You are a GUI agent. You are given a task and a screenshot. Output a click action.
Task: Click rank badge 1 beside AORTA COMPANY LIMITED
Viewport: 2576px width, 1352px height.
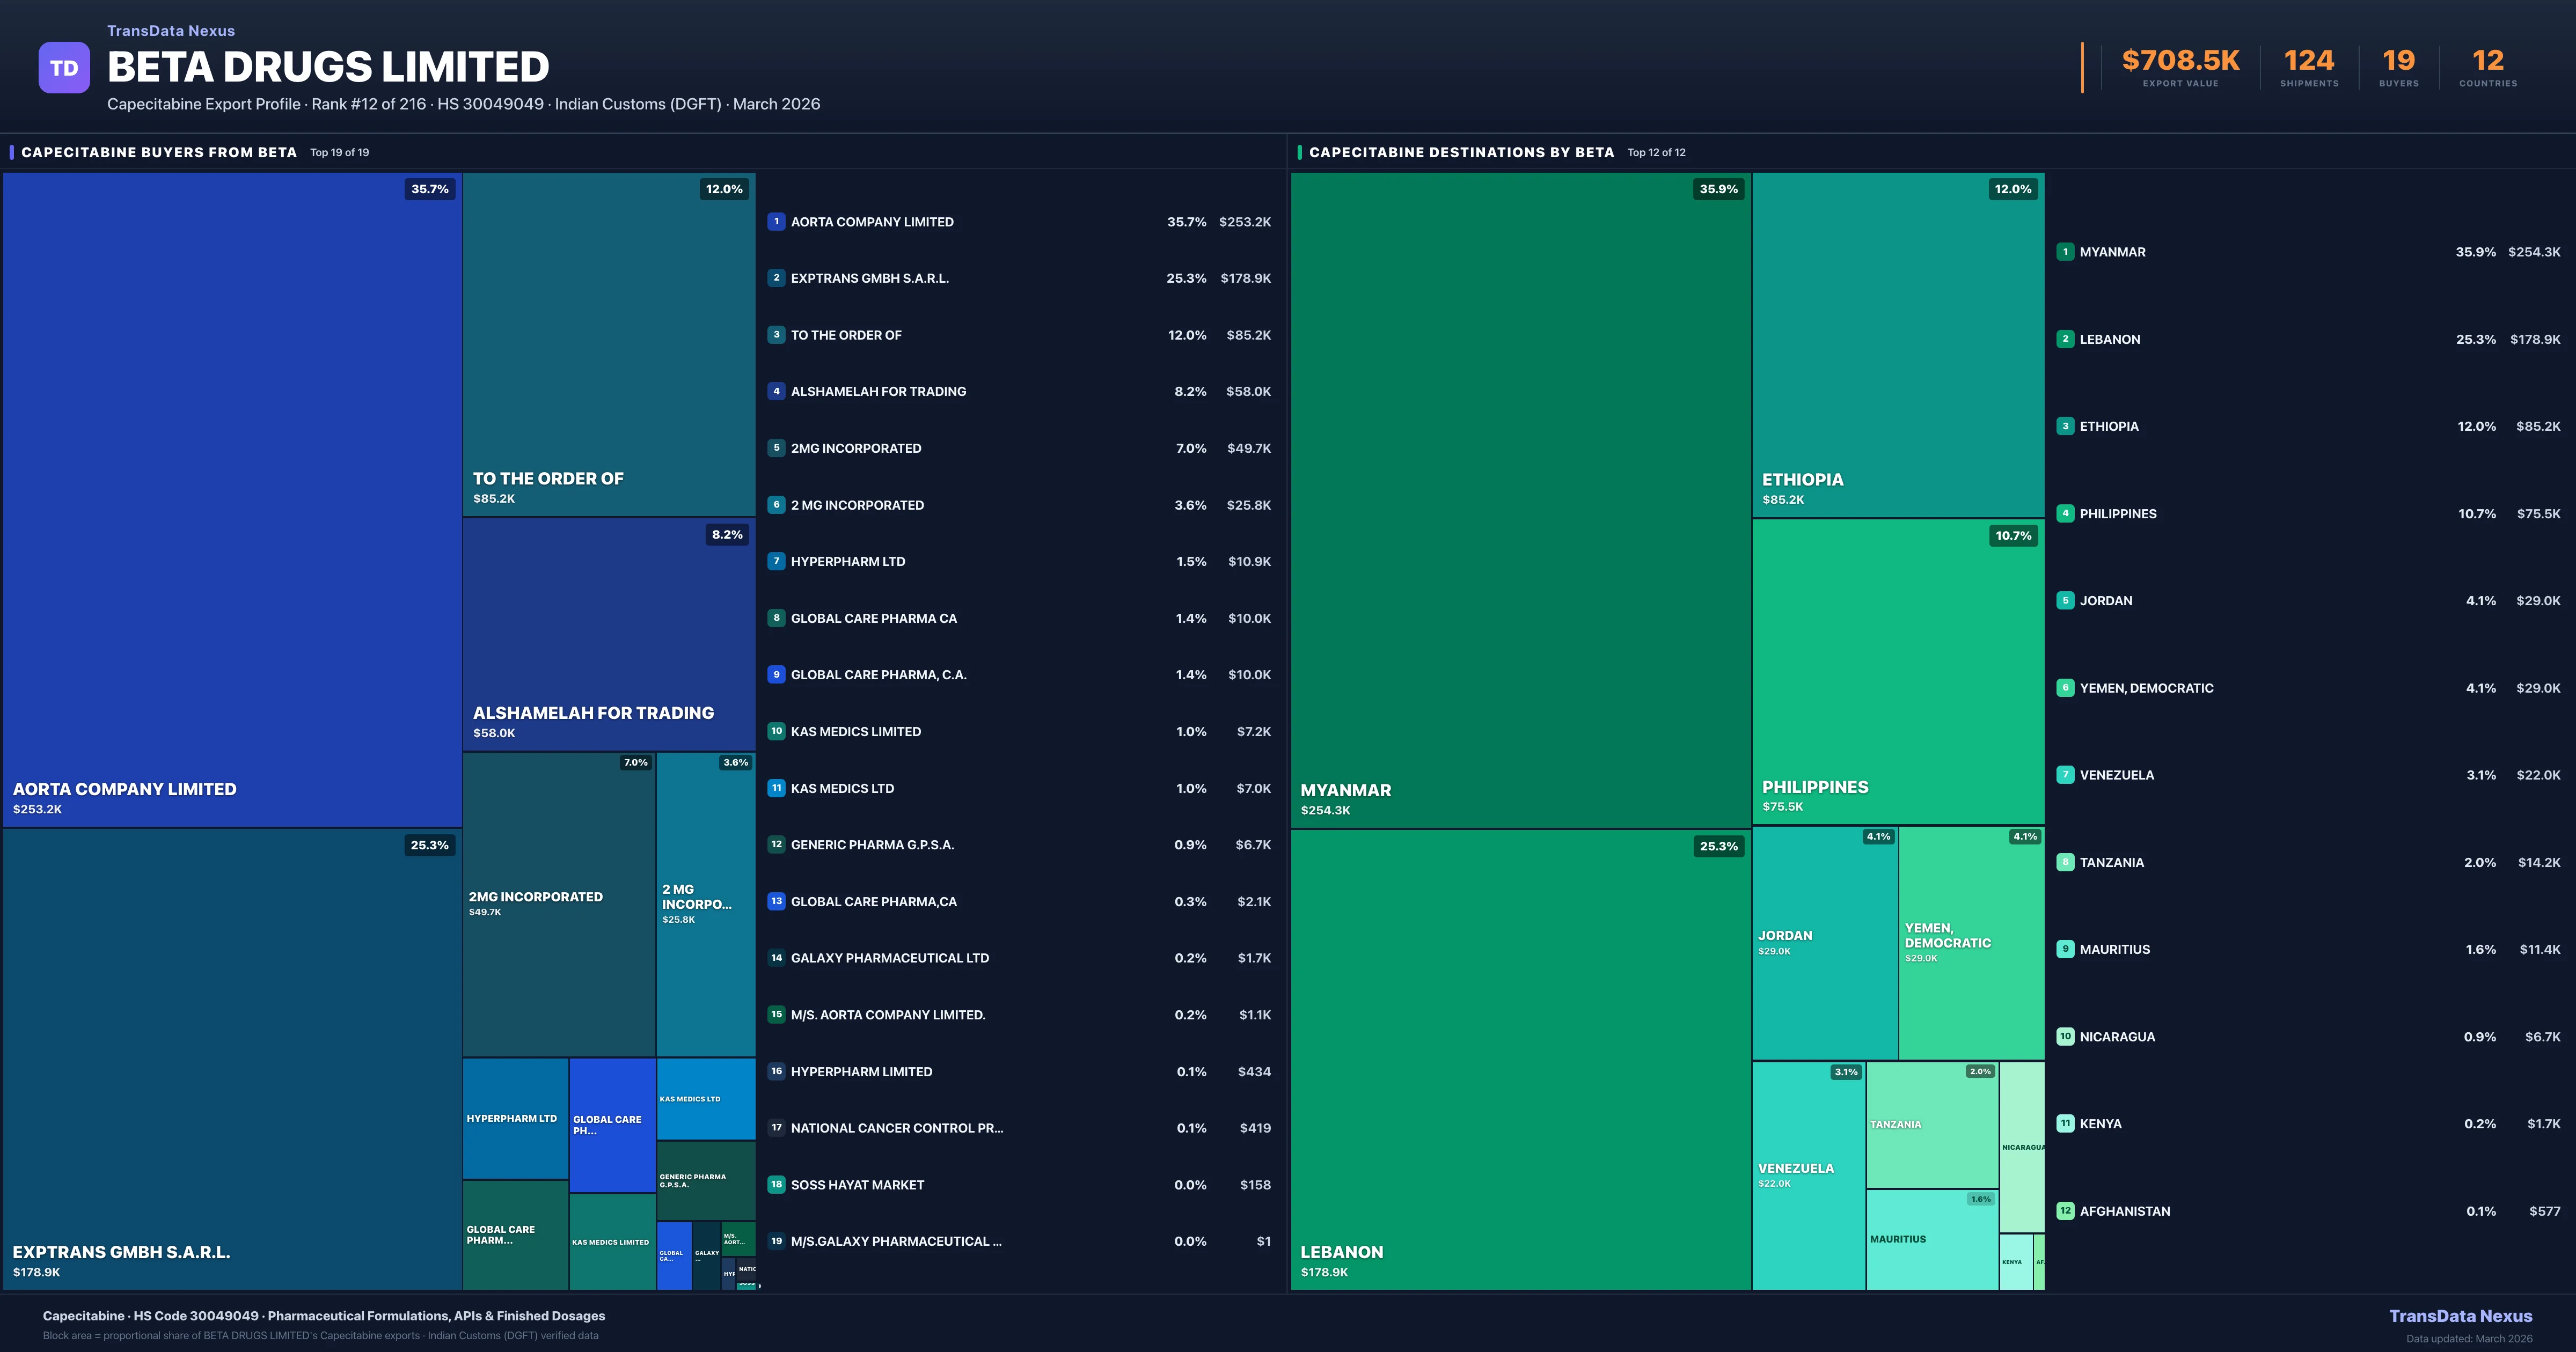click(x=776, y=222)
